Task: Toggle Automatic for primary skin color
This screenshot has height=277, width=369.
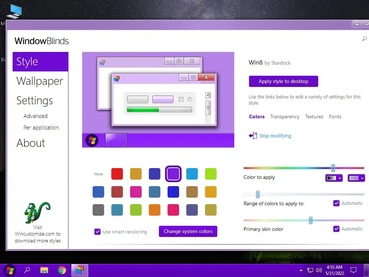Action: click(336, 229)
